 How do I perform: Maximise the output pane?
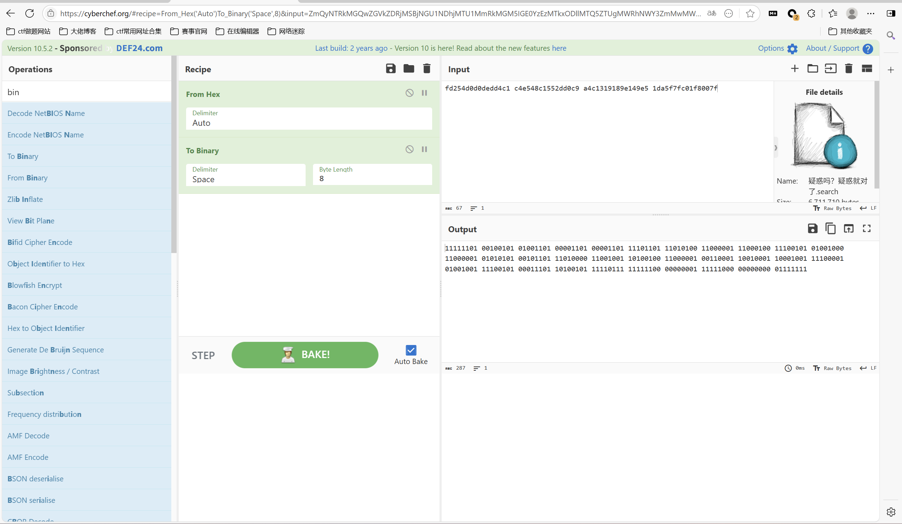click(866, 228)
